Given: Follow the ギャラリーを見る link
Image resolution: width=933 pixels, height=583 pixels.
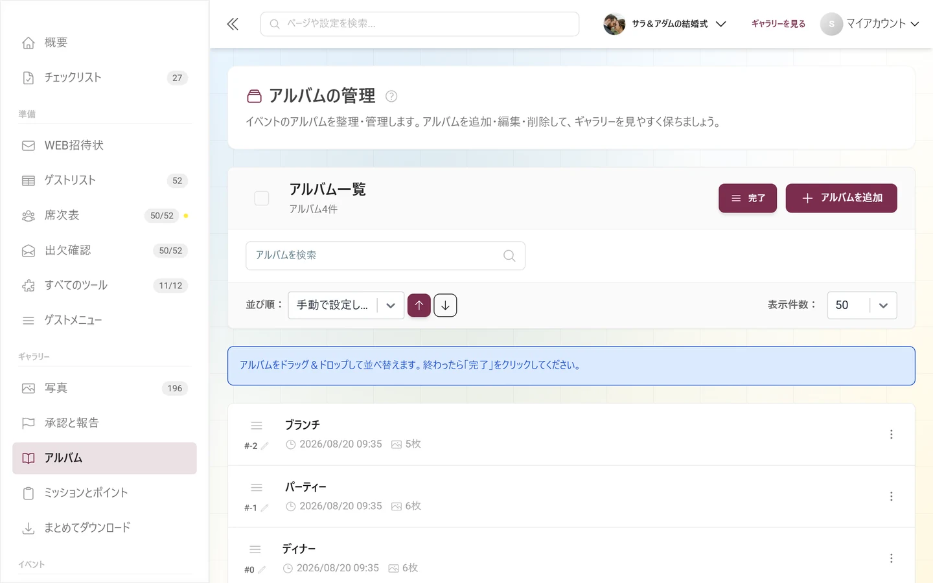Looking at the screenshot, I should click(778, 24).
